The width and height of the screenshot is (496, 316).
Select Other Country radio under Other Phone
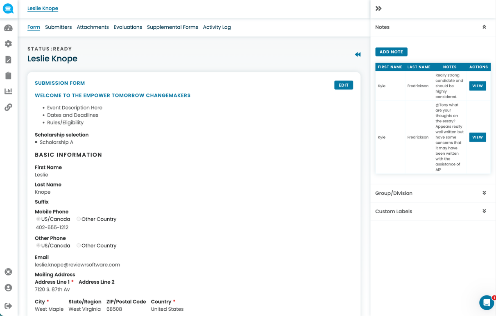pos(79,246)
